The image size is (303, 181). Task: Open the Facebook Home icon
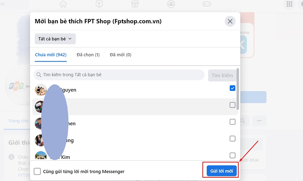[x=63, y=4]
